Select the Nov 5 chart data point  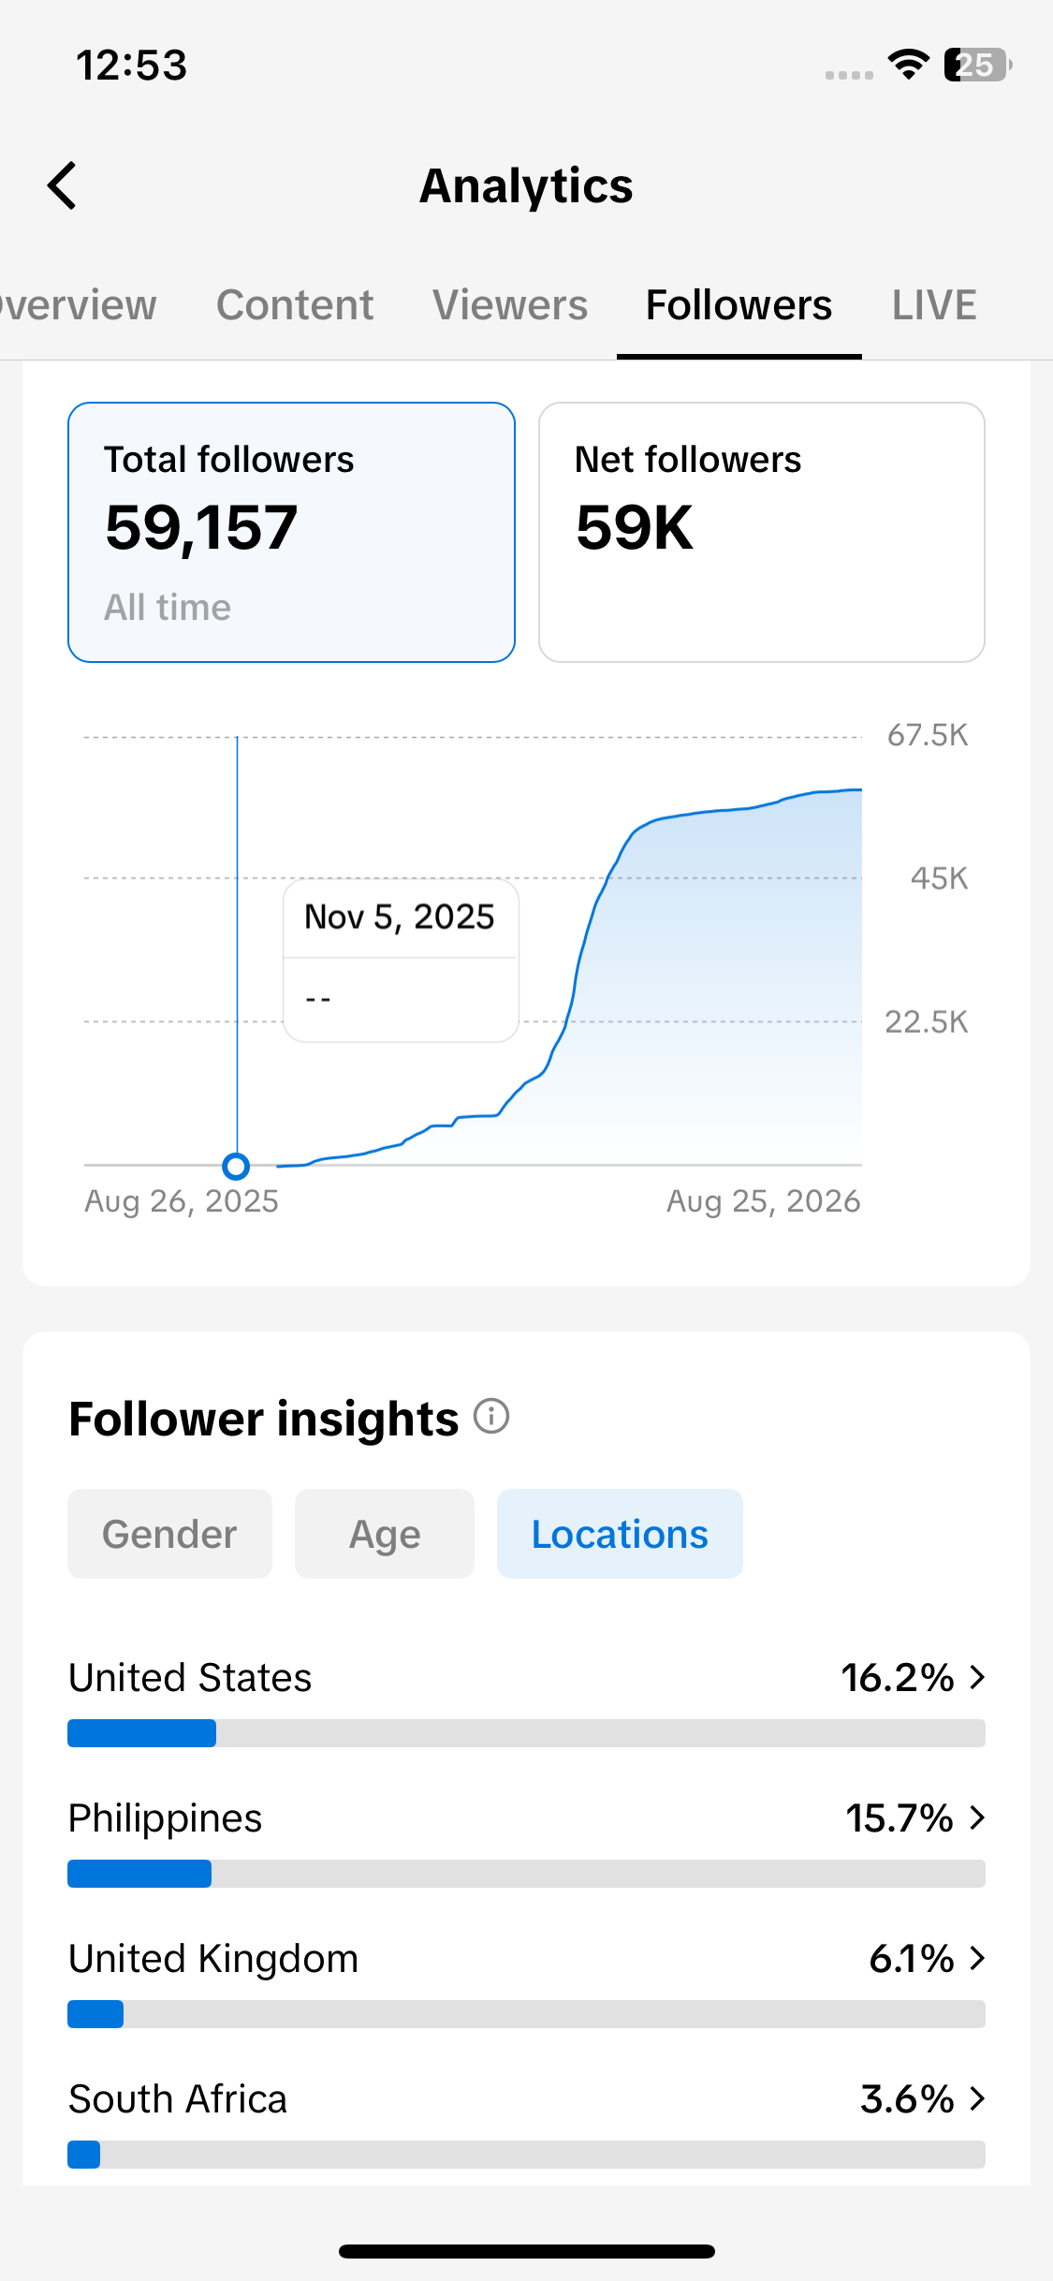point(237,1166)
